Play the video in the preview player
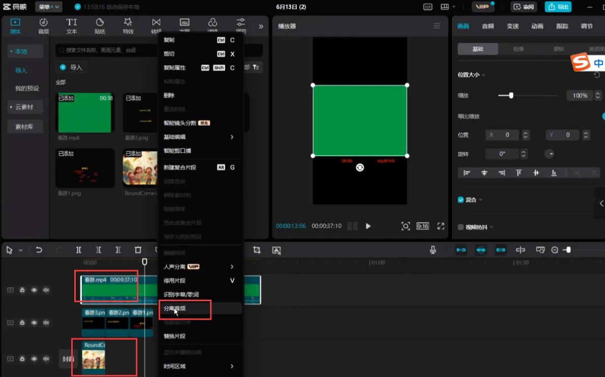The width and height of the screenshot is (605, 377). 368,226
